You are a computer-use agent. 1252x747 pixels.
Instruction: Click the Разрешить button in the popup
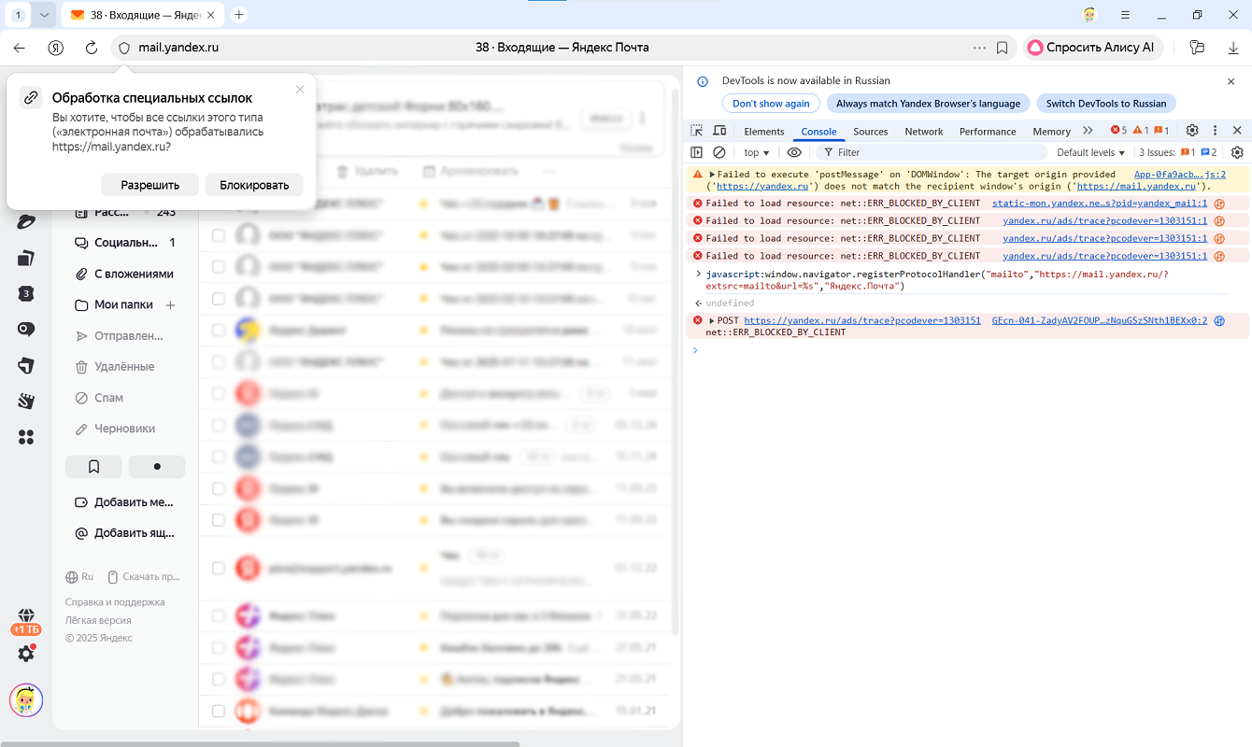(149, 185)
